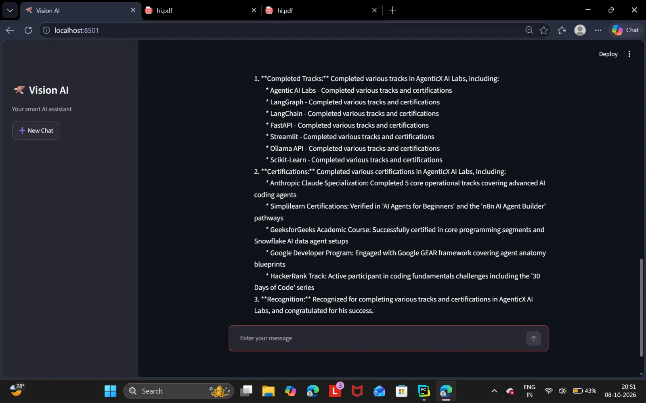
Task: Click the Scikit-Learn tracks line
Action: click(354, 160)
